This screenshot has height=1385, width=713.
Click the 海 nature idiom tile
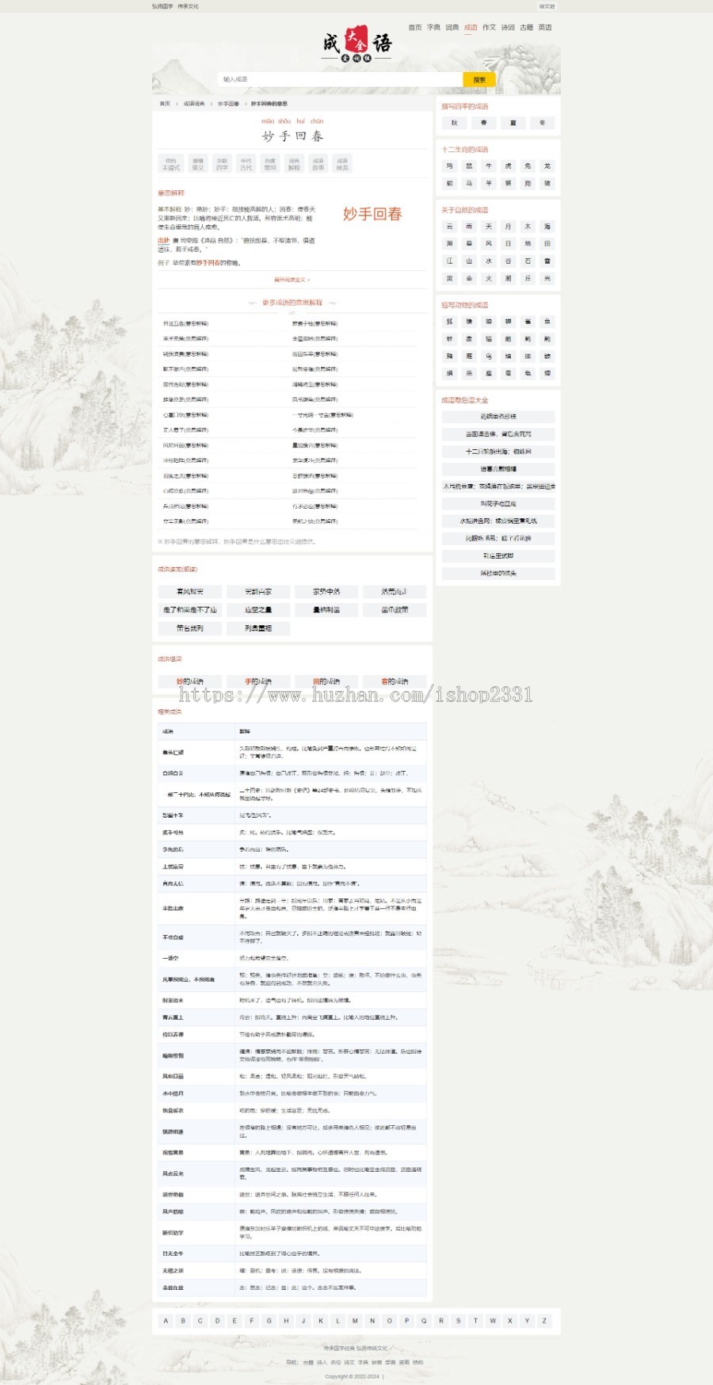[547, 227]
